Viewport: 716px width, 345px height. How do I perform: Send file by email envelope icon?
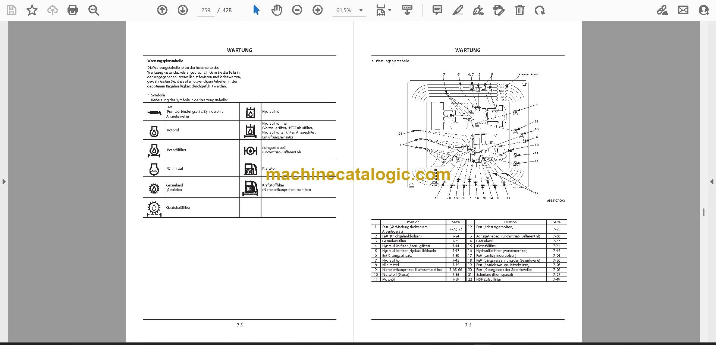pos(683,10)
